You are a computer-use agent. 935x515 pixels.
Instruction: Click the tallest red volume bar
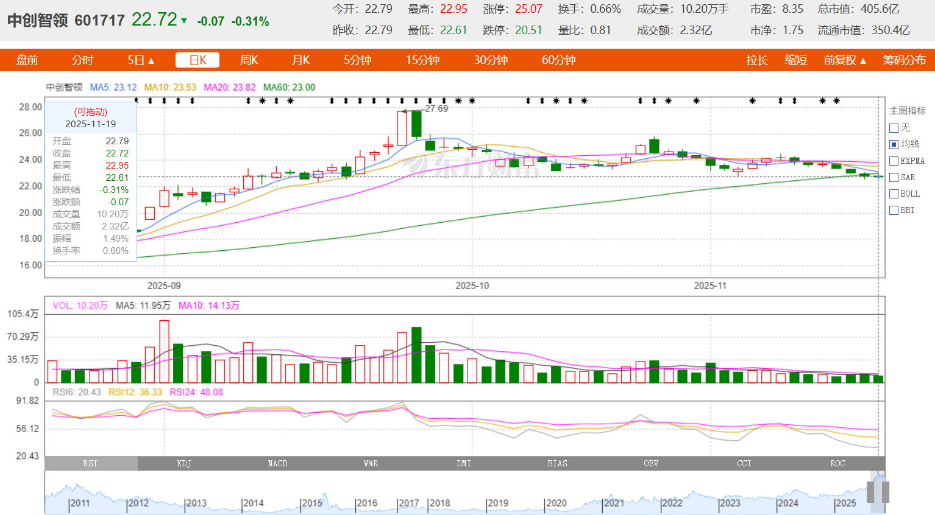(164, 351)
